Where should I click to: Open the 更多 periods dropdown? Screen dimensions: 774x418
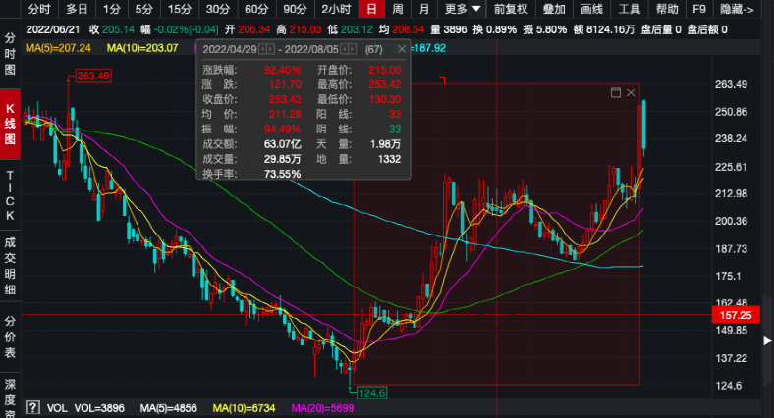[462, 9]
